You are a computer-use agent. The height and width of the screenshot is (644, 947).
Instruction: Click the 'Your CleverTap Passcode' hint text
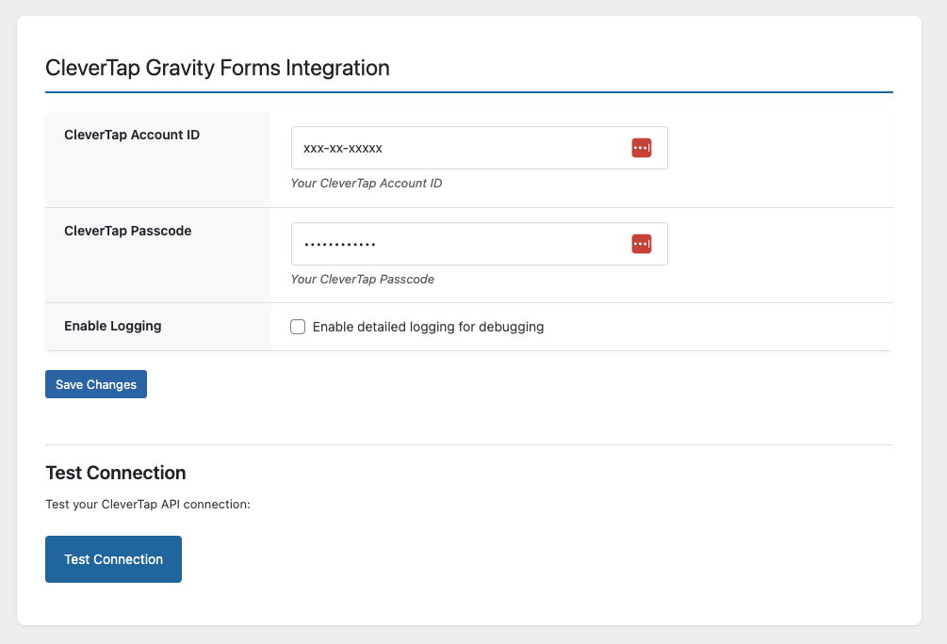[363, 280]
